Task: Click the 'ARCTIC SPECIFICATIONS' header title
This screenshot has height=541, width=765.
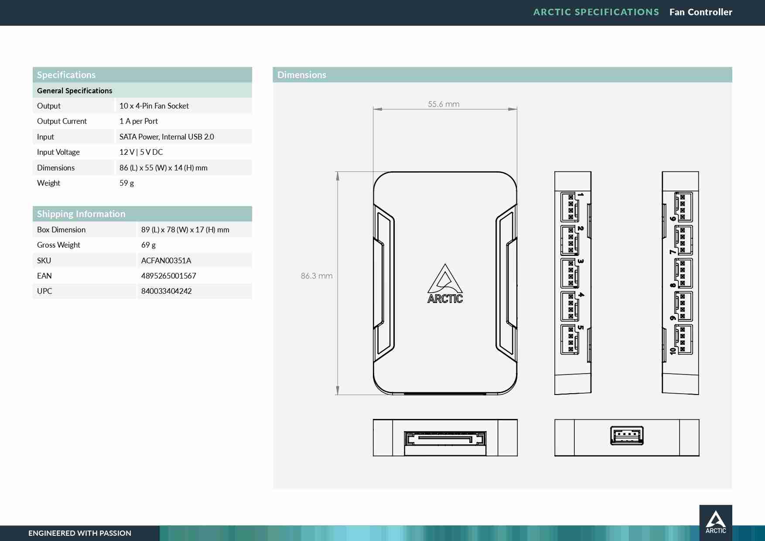Action: point(596,12)
